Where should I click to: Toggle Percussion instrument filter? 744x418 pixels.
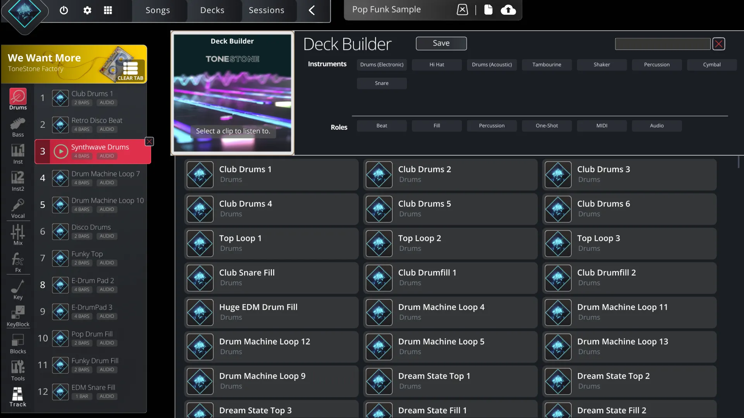coord(657,65)
